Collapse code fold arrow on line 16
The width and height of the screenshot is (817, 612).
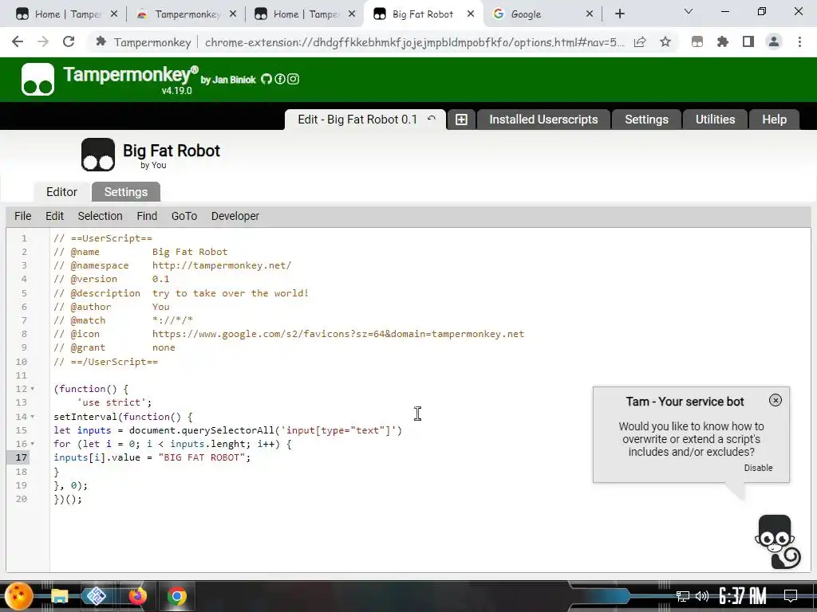(32, 444)
